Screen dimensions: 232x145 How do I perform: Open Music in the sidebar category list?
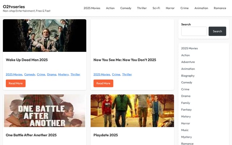click(x=185, y=130)
